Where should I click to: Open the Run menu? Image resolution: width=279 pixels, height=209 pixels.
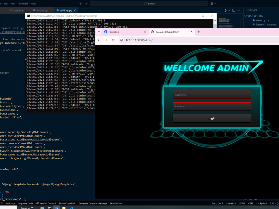click(x=13, y=4)
